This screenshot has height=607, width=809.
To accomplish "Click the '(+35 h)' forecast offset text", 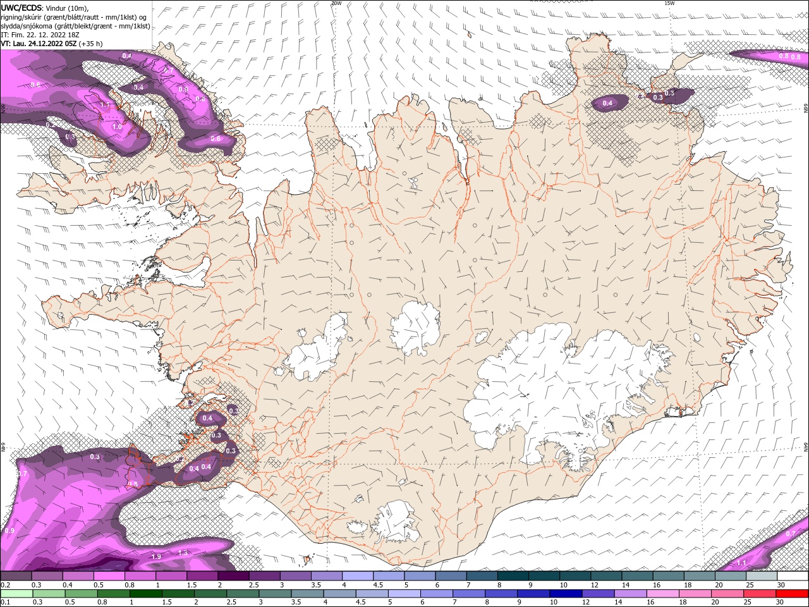I will pyautogui.click(x=90, y=44).
